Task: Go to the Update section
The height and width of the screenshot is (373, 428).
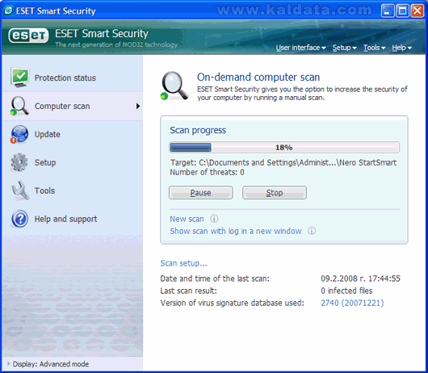Action: (73, 134)
